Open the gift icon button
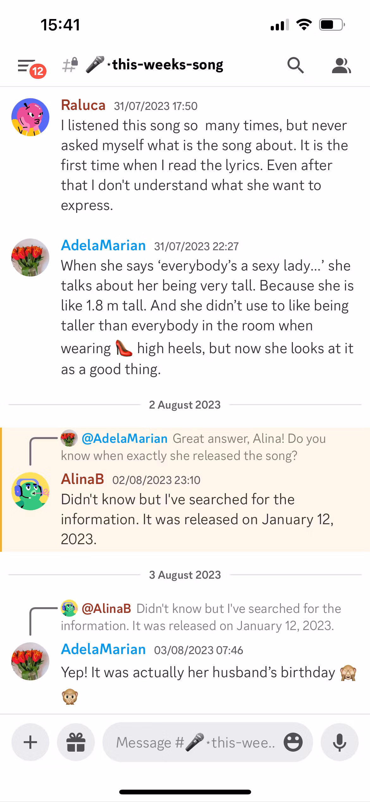Screen dimensions: 370x802 click(76, 742)
